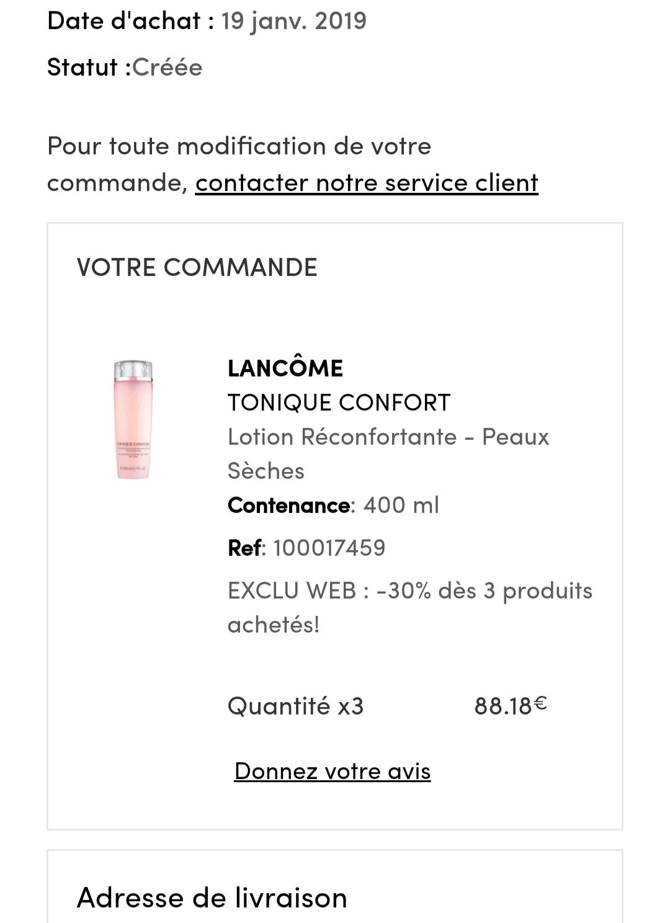The image size is (670, 923).
Task: Open the TONIQUE CONFORT product title
Action: pos(339,403)
